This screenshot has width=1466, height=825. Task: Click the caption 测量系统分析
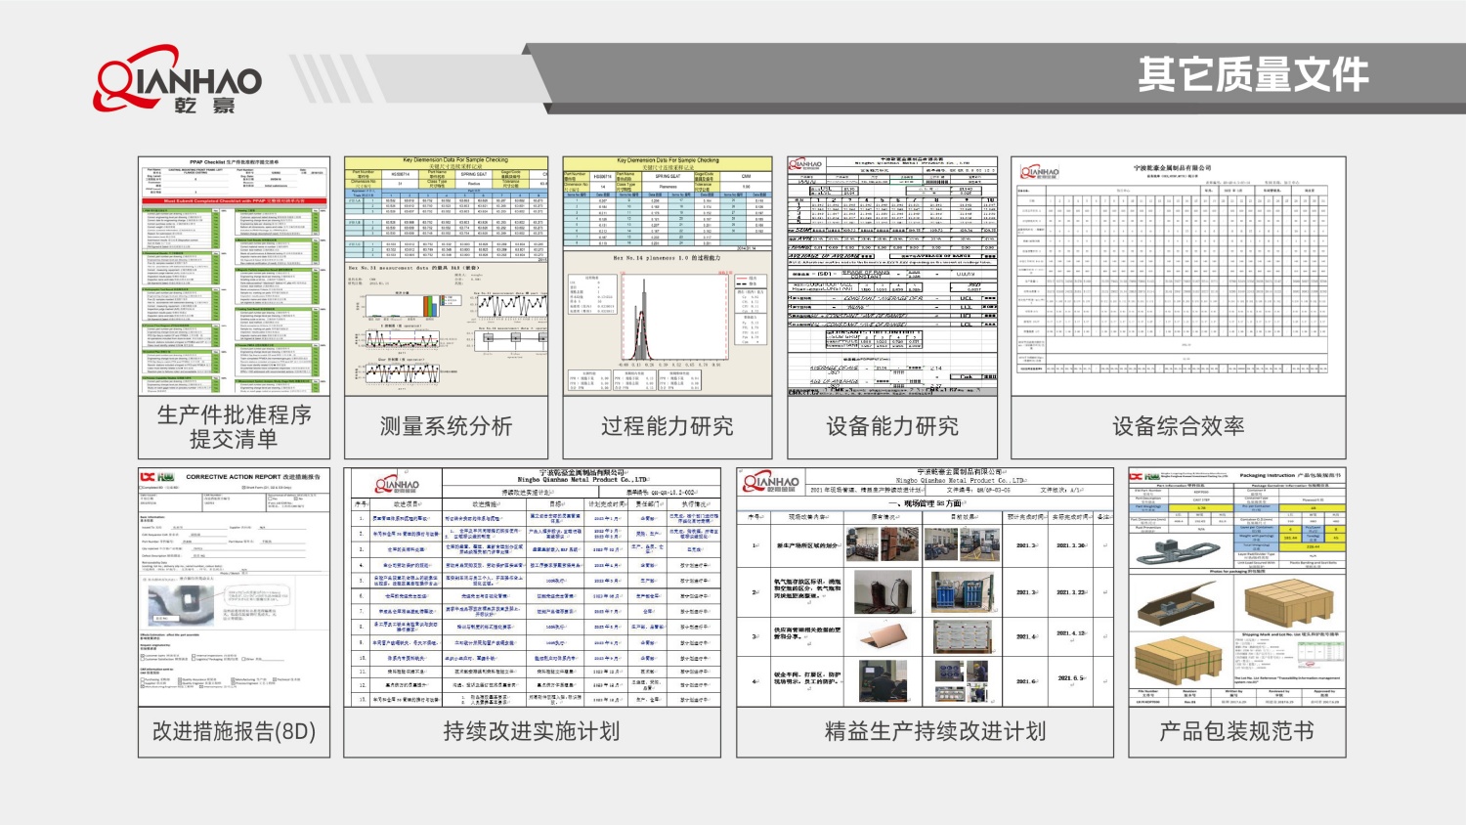point(447,426)
